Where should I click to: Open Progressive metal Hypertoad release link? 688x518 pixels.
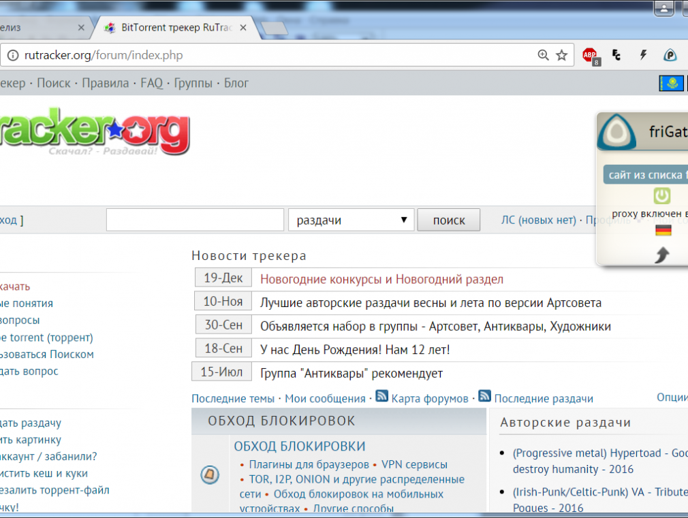tap(600, 461)
